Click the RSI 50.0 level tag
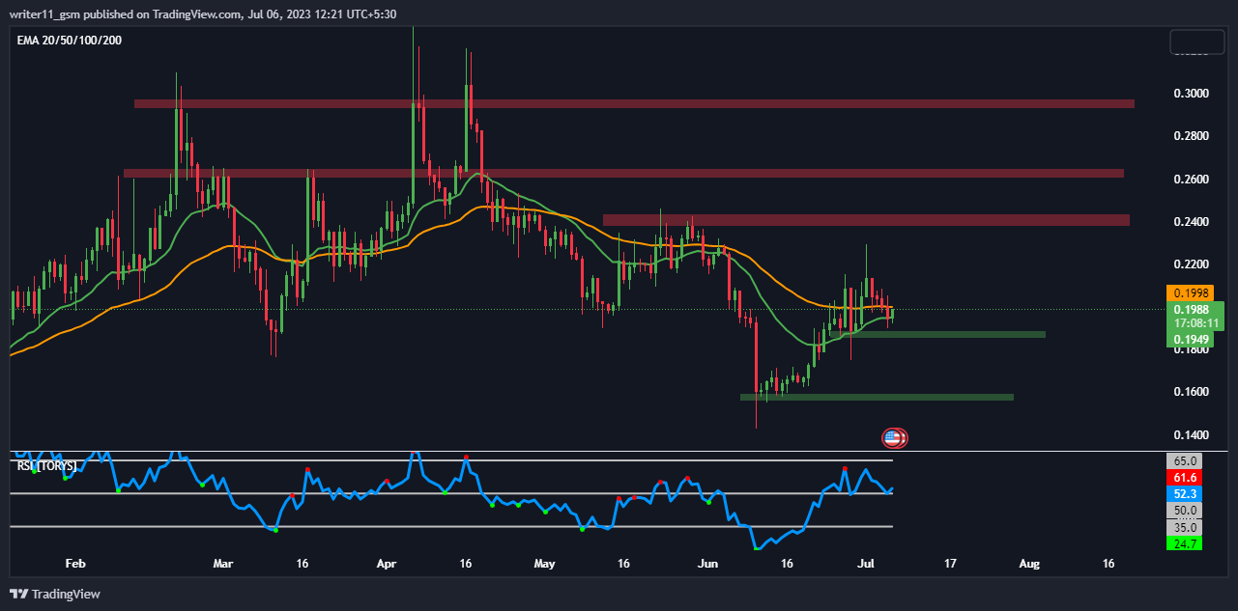 pos(1186,511)
